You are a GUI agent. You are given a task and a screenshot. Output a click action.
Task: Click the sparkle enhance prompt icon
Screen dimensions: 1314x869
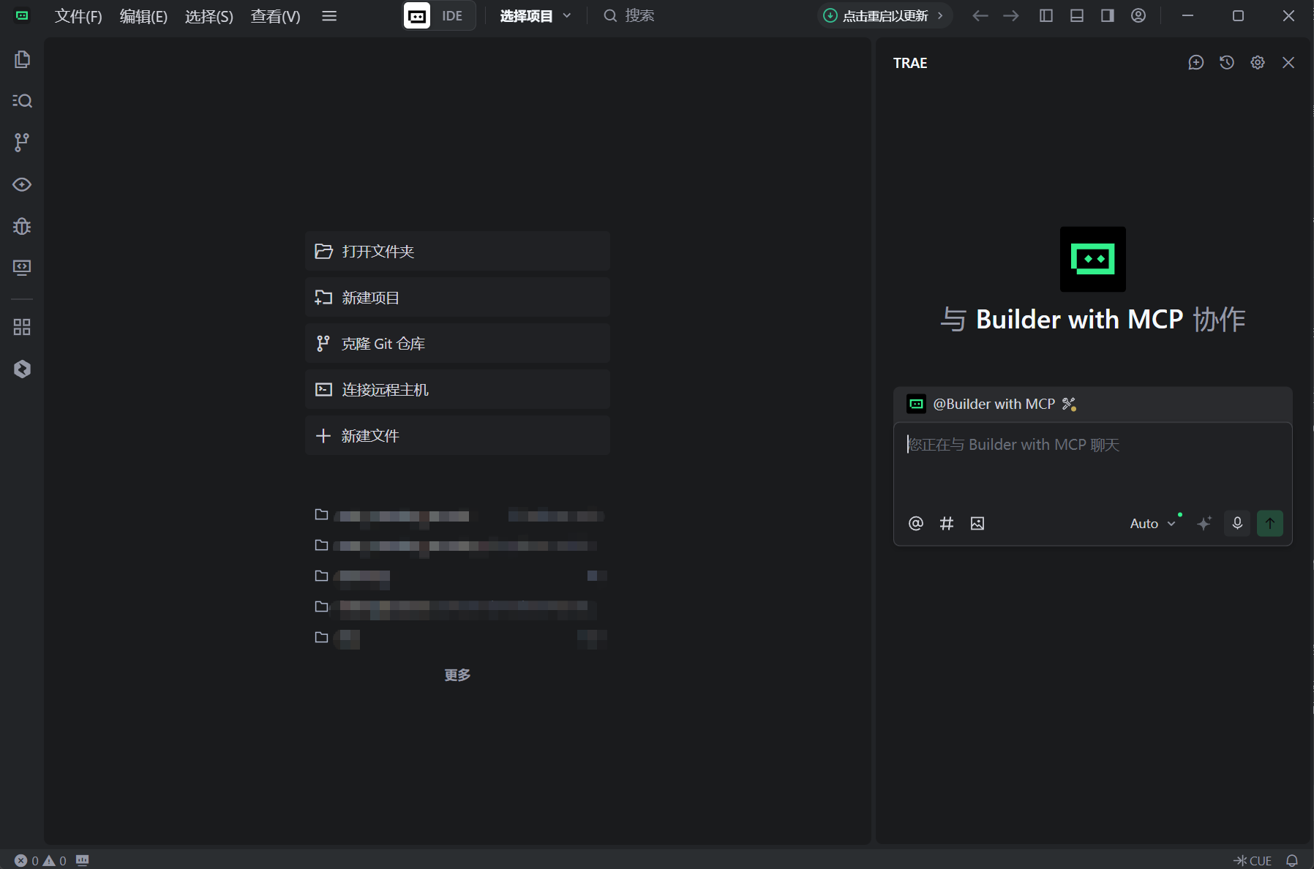coord(1204,523)
